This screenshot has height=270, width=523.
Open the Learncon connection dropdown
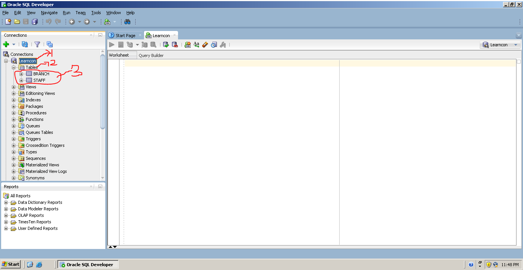(500, 45)
